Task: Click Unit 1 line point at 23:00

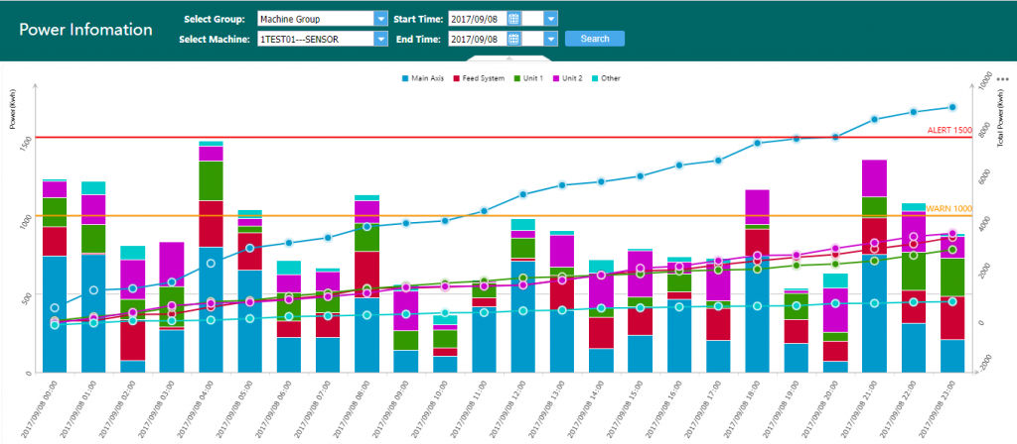Action: click(x=952, y=250)
